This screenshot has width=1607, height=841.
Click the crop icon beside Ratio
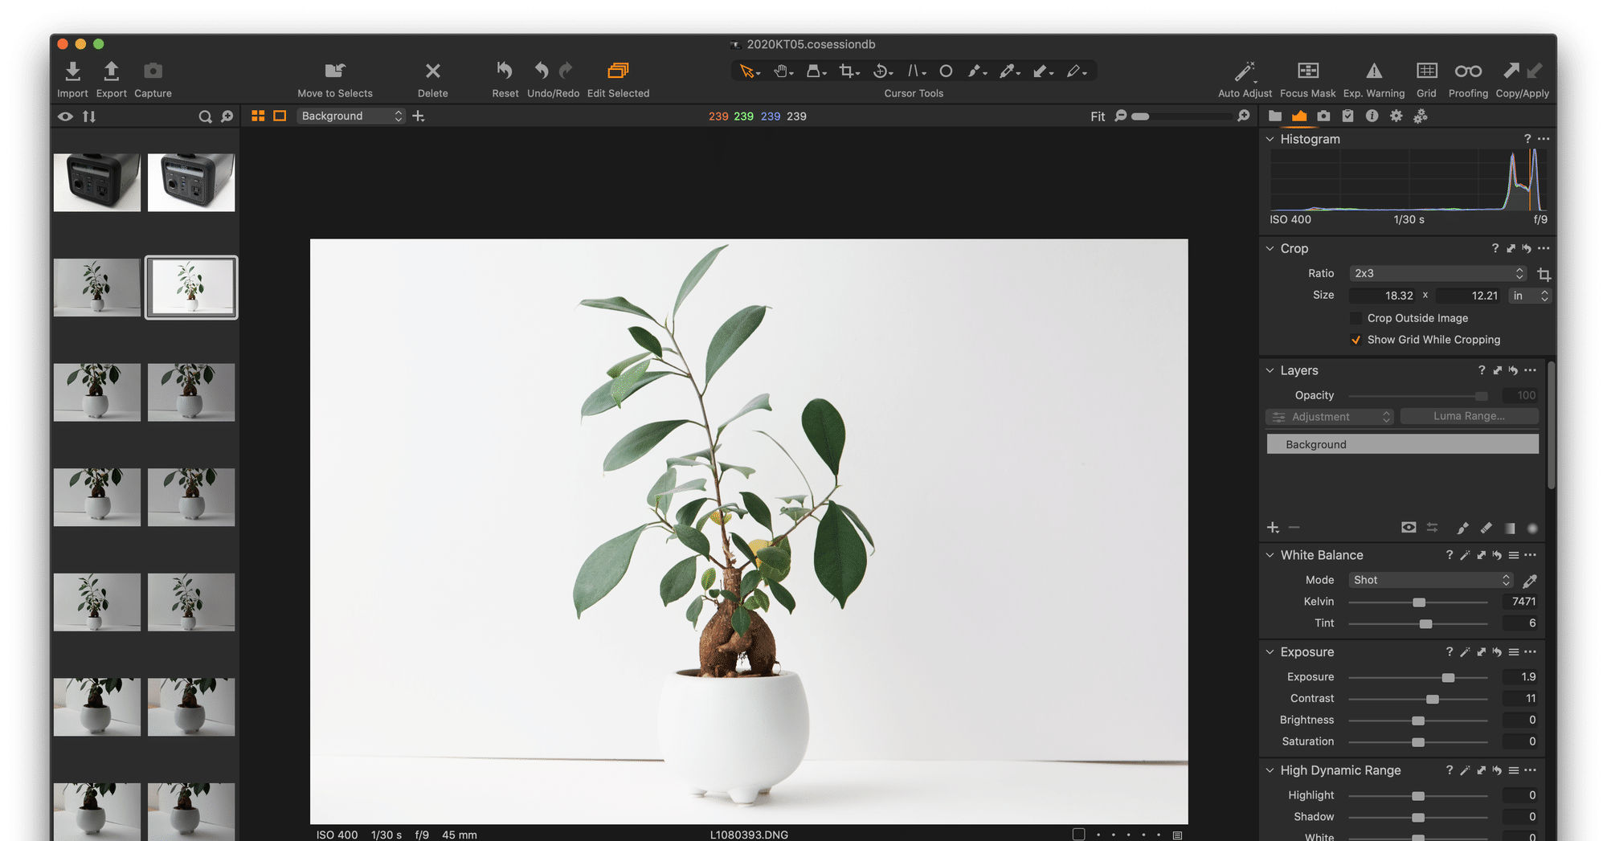point(1544,274)
